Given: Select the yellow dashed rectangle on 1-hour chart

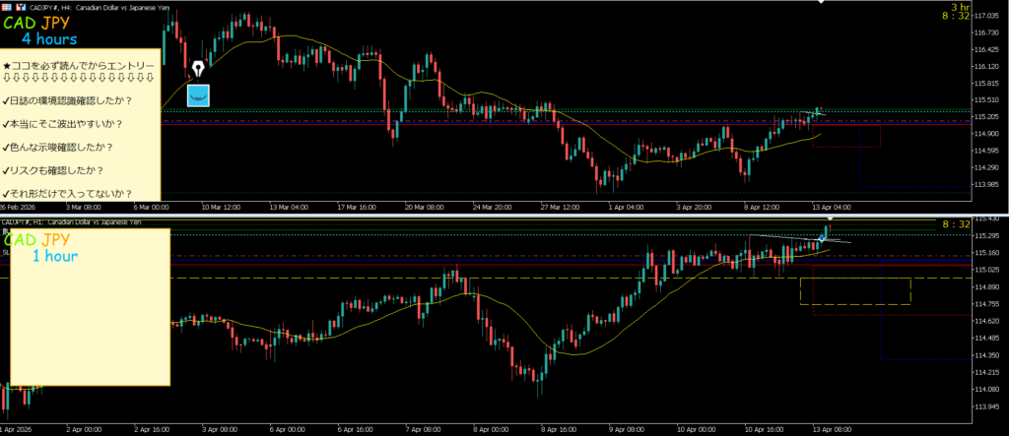Looking at the screenshot, I should 855,291.
